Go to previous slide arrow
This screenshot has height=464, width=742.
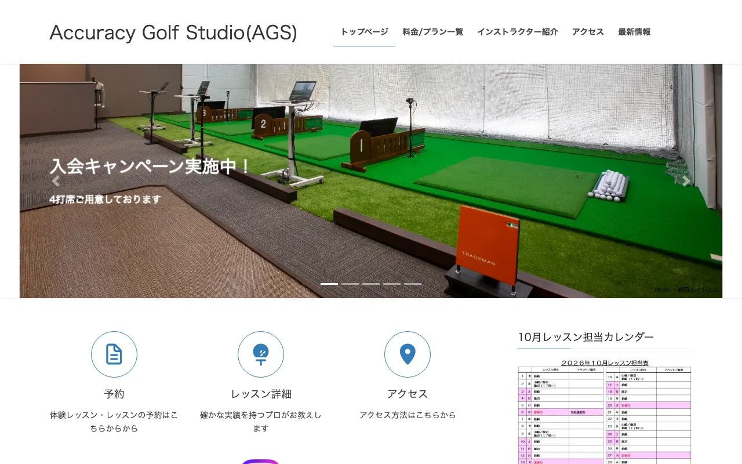(56, 181)
